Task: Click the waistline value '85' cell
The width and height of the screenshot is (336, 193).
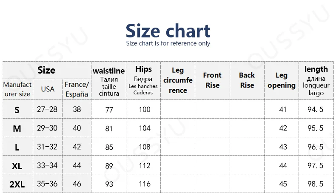Action: tap(109, 147)
